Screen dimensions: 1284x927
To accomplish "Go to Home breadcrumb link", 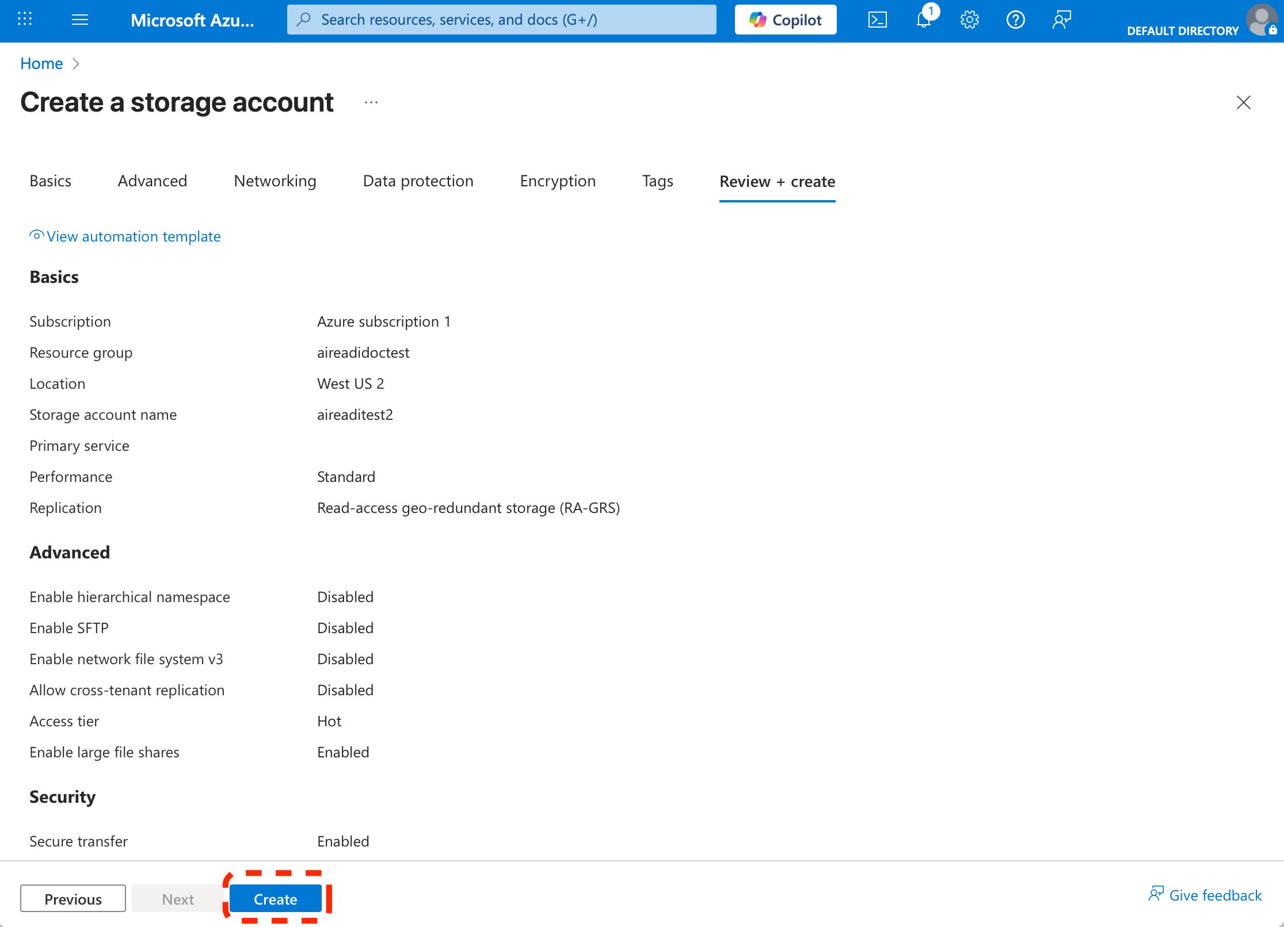I will pos(41,63).
